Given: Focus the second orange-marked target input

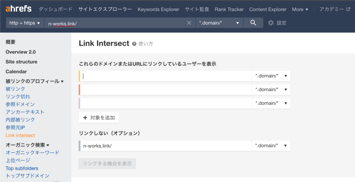Looking at the screenshot, I should point(165,90).
